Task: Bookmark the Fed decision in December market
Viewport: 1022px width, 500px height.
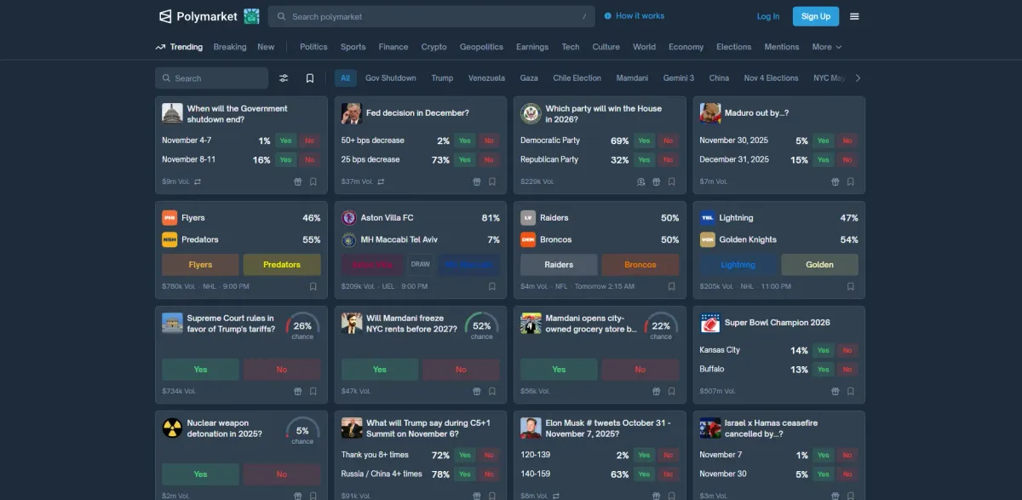Action: pyautogui.click(x=492, y=181)
